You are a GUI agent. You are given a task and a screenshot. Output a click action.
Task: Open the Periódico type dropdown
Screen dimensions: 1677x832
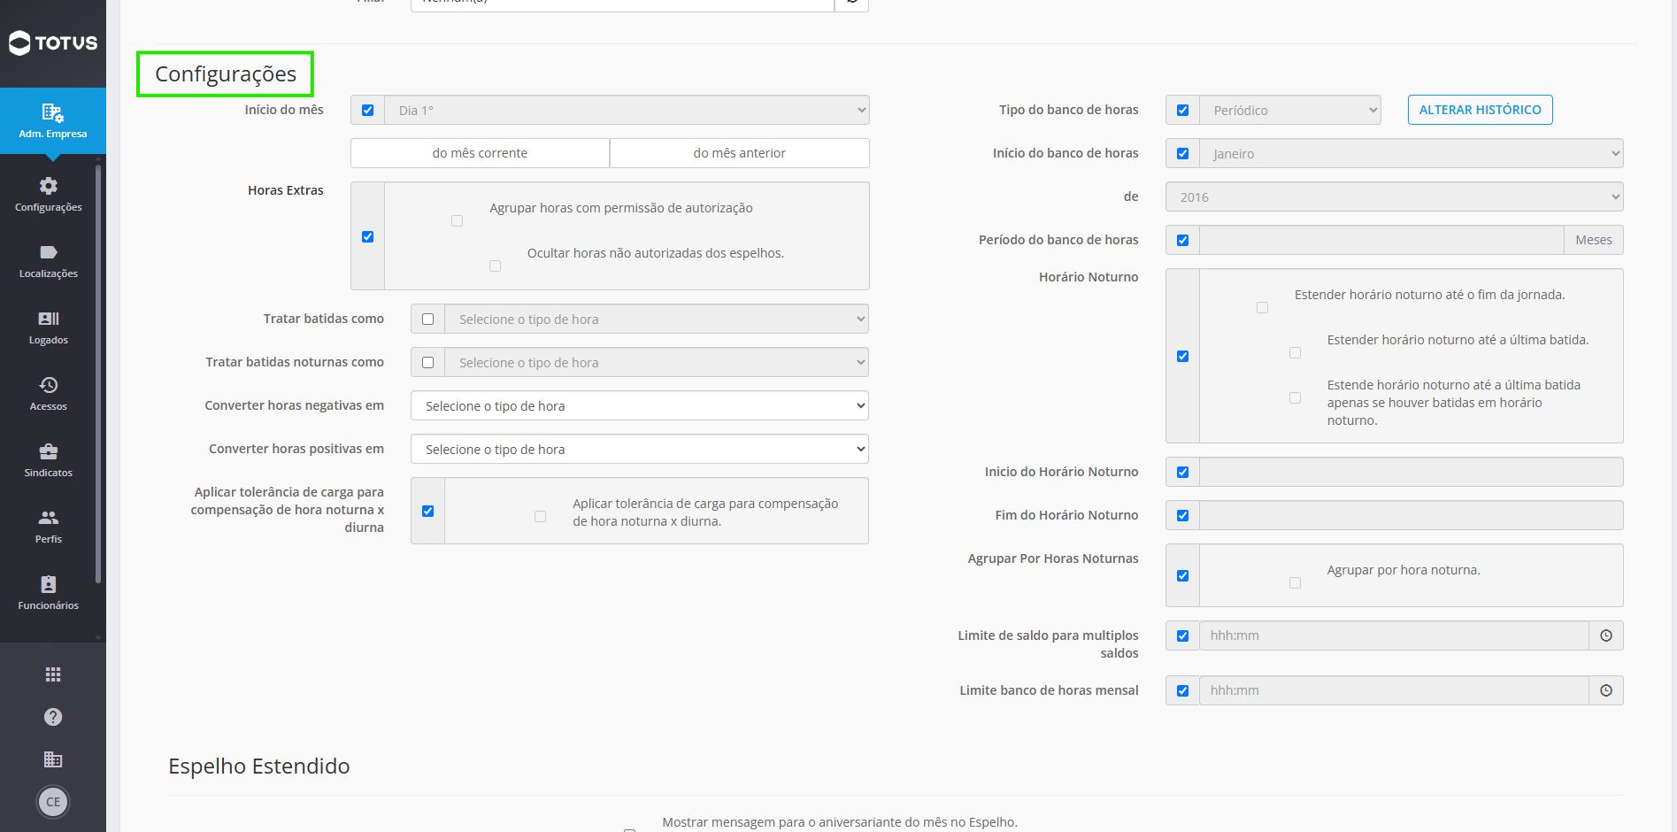pyautogui.click(x=1290, y=111)
